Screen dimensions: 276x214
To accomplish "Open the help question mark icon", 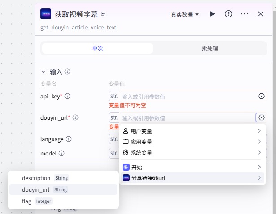I will 228,14.
